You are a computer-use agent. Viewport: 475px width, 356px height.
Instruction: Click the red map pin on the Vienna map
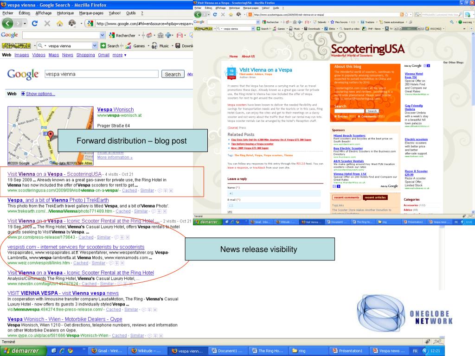click(51, 135)
